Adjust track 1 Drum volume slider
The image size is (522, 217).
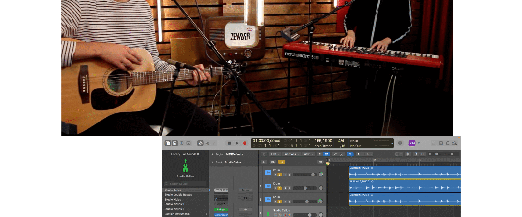coord(304,175)
